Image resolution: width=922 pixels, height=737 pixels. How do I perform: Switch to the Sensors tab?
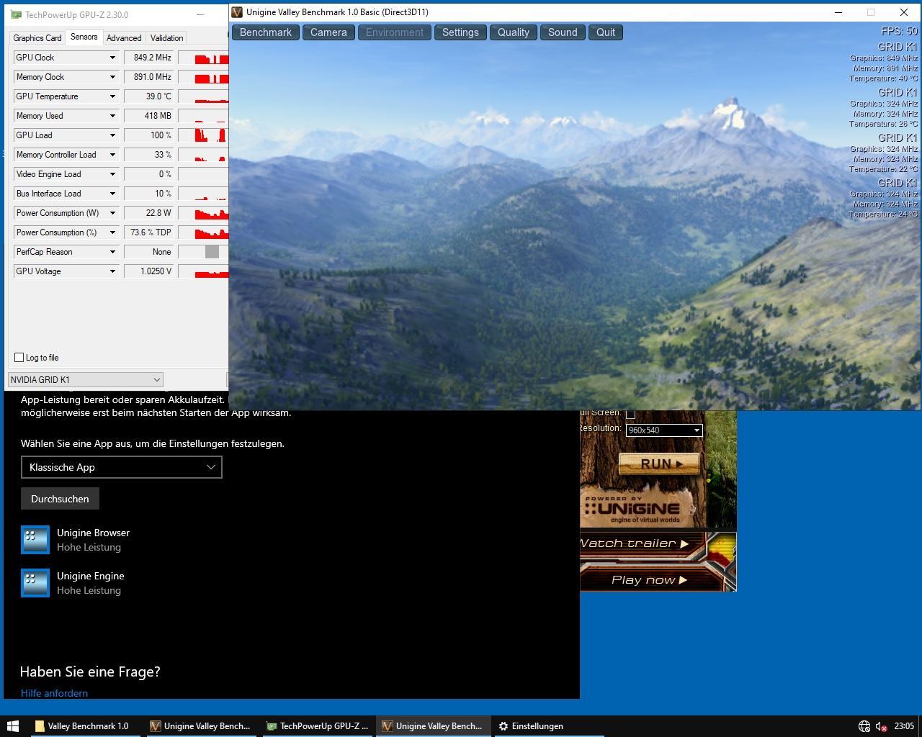click(84, 37)
